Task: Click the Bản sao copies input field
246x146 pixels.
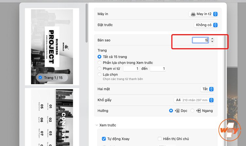Action: tap(200, 40)
